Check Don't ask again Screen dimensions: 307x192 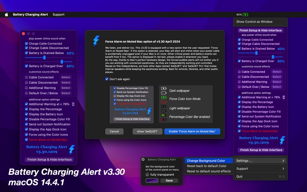click(x=107, y=79)
